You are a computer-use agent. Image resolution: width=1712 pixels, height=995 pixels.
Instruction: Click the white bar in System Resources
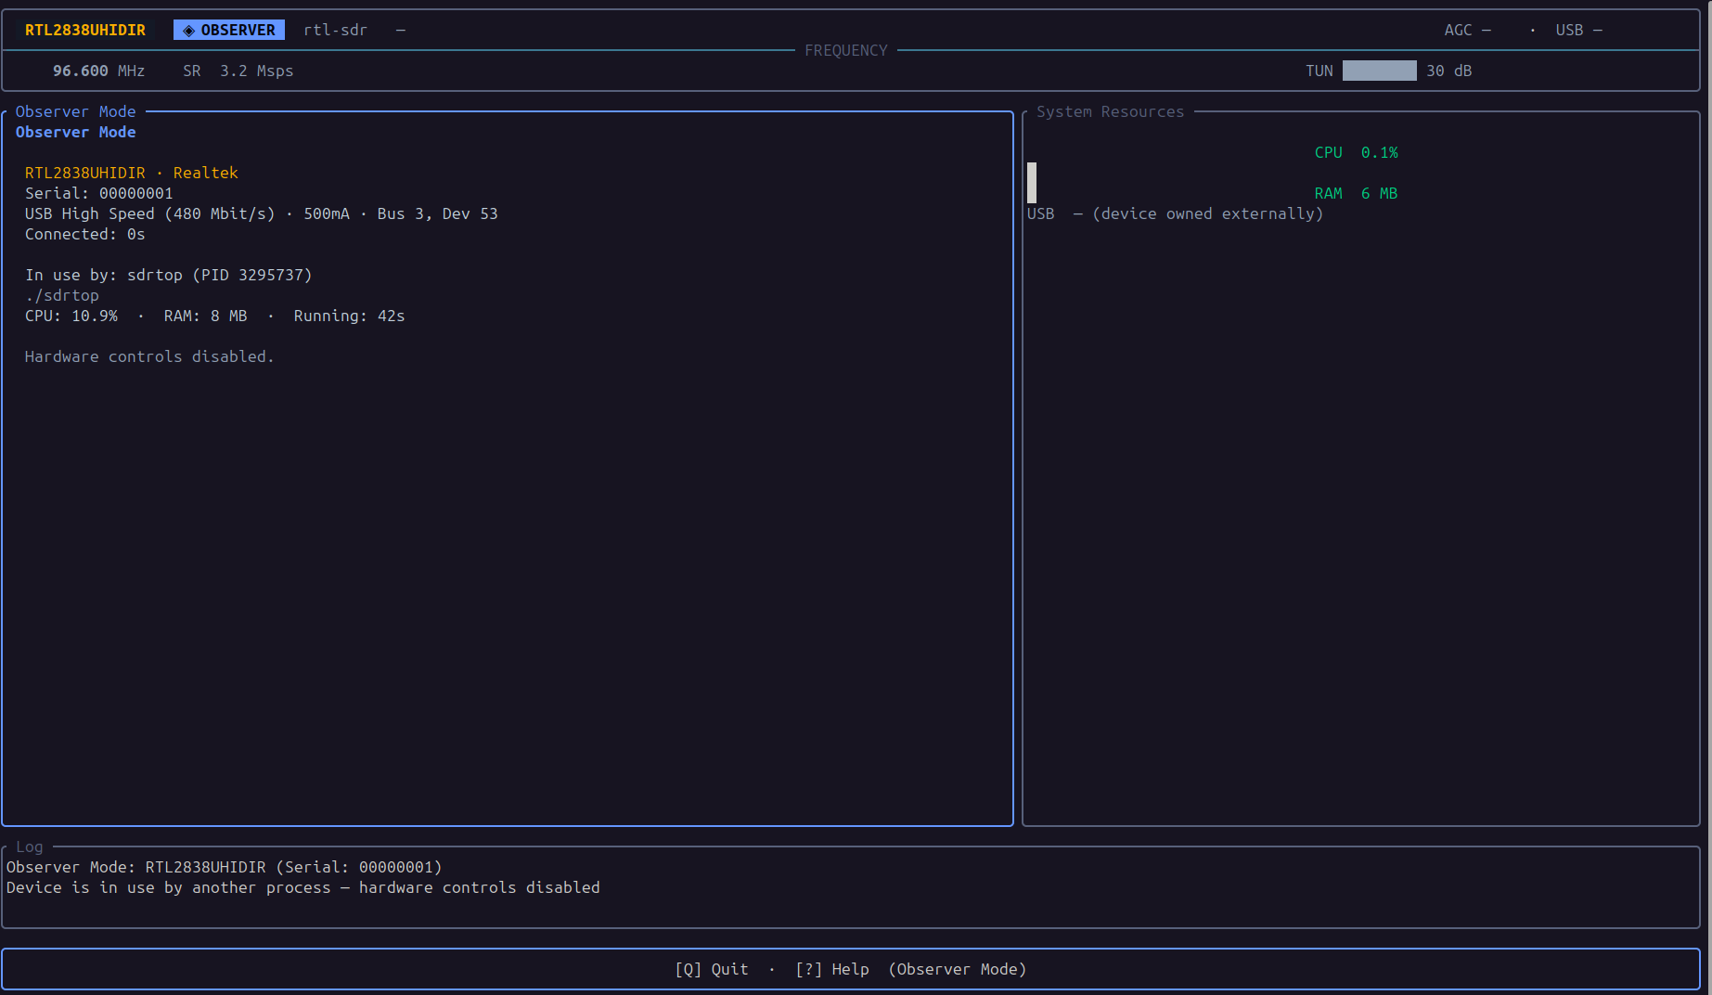coord(1032,183)
